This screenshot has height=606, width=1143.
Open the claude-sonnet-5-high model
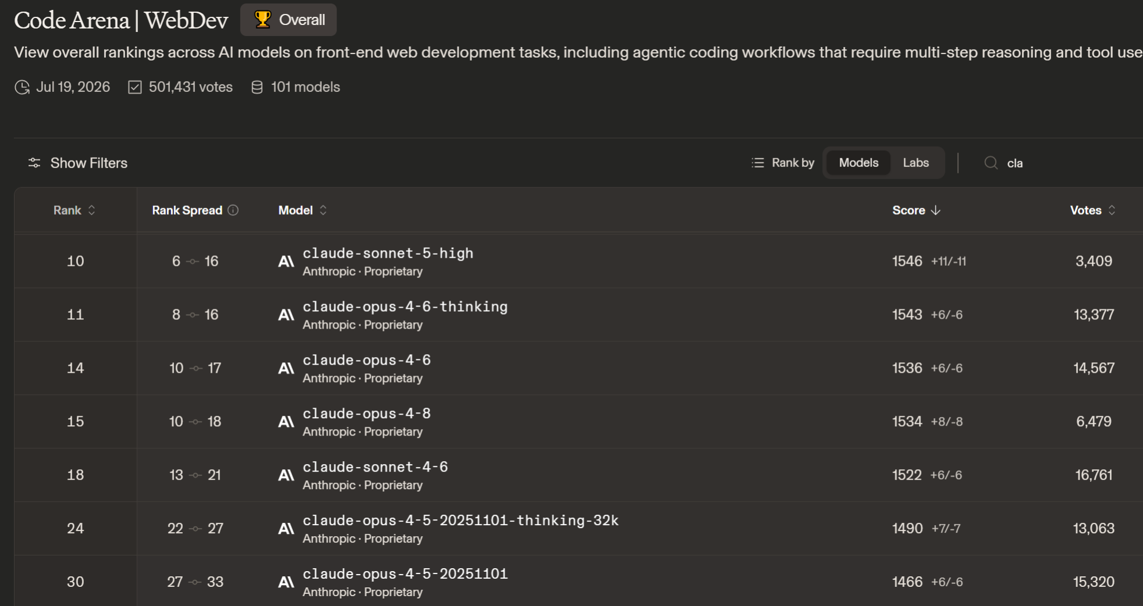(388, 253)
